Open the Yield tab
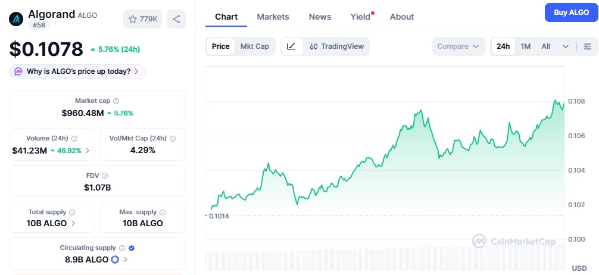 (361, 17)
